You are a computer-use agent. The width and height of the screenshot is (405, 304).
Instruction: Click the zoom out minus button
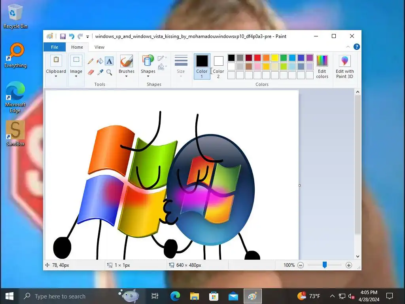301,265
